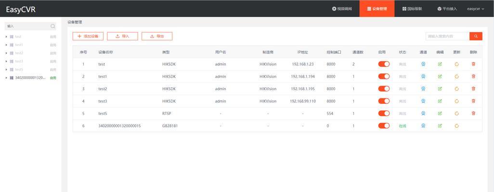Open channel icon for test3 row

click(x=423, y=101)
